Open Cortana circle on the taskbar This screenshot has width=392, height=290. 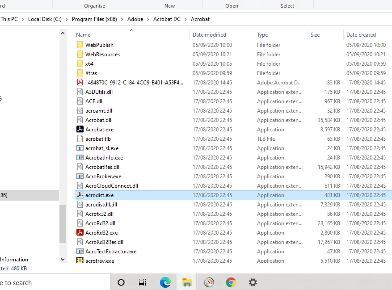121,282
